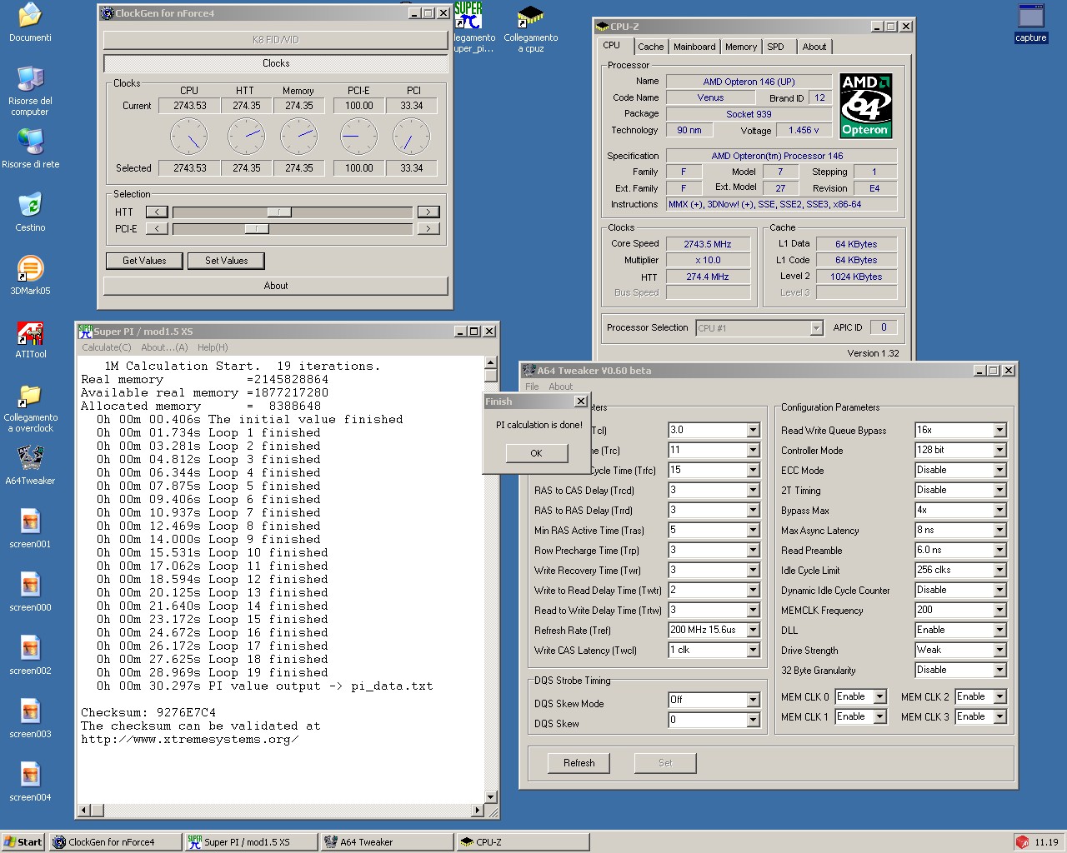Launch the A64Tweaker desktop icon
The image size is (1067, 853).
[x=30, y=465]
